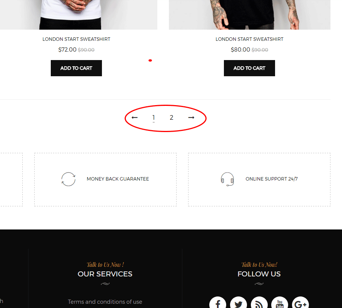Image resolution: width=342 pixels, height=308 pixels.
Task: Go to previous page with left arrow
Action: [x=135, y=117]
